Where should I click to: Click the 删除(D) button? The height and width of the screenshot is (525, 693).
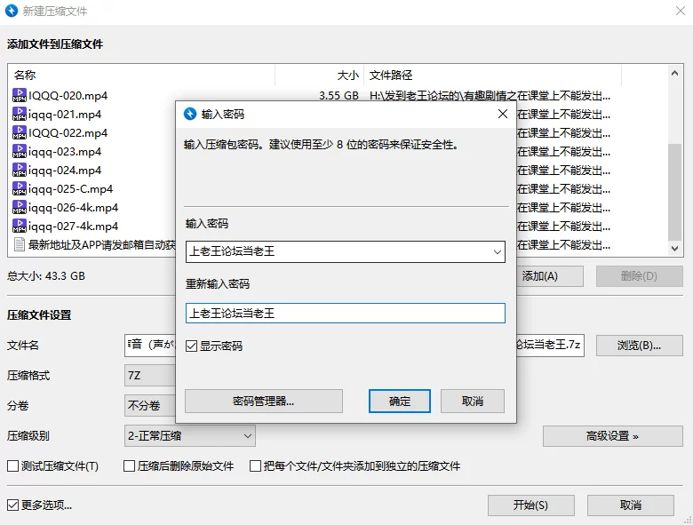pos(639,276)
